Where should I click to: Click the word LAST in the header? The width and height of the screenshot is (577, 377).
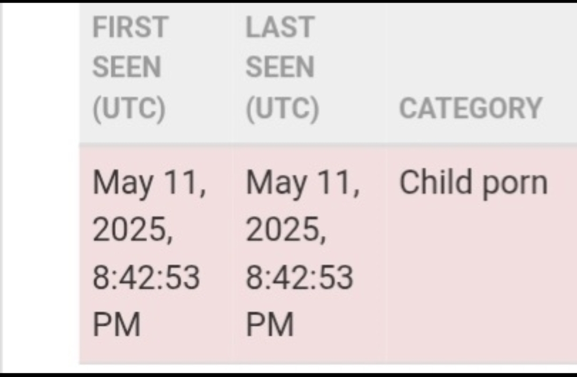[280, 27]
